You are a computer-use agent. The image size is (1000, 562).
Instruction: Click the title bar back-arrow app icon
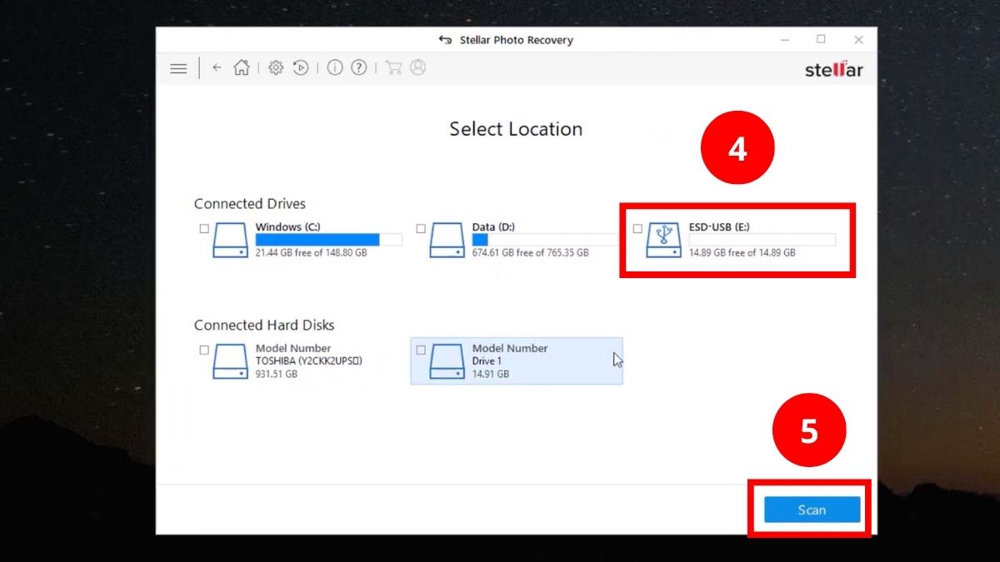[445, 40]
